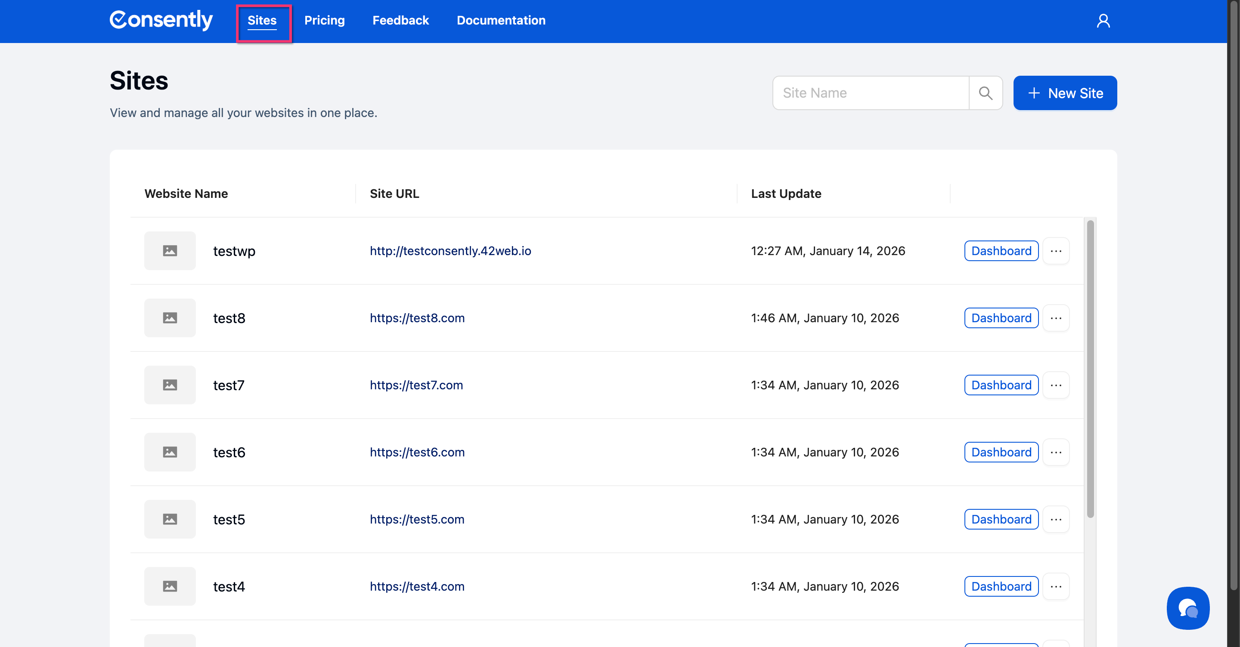Open more options menu for test8
Image resolution: width=1240 pixels, height=647 pixels.
tap(1056, 318)
